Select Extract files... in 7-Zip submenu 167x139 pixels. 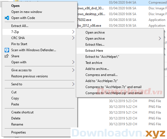(95, 45)
